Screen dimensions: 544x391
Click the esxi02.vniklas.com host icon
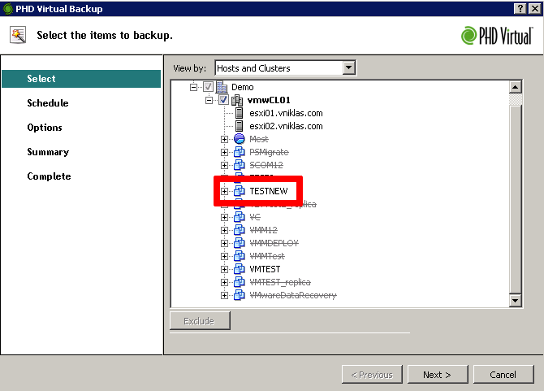[x=239, y=126]
